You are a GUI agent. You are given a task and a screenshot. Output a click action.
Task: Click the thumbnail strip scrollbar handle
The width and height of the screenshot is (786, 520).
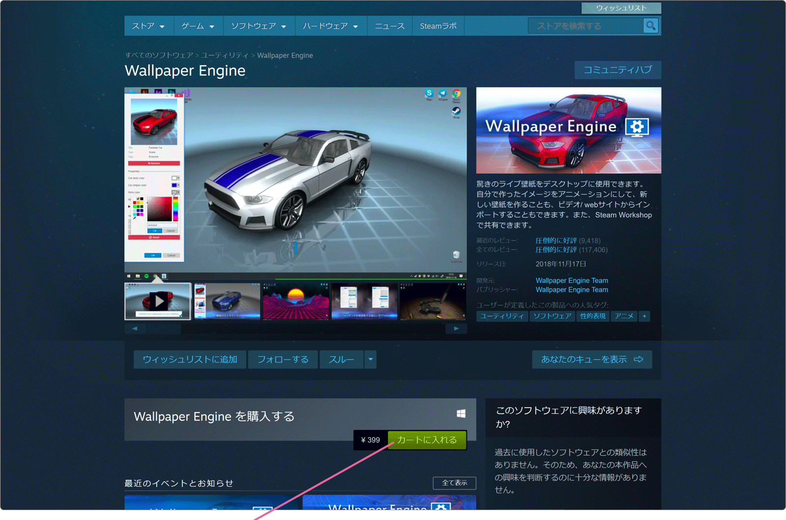pyautogui.click(x=165, y=328)
